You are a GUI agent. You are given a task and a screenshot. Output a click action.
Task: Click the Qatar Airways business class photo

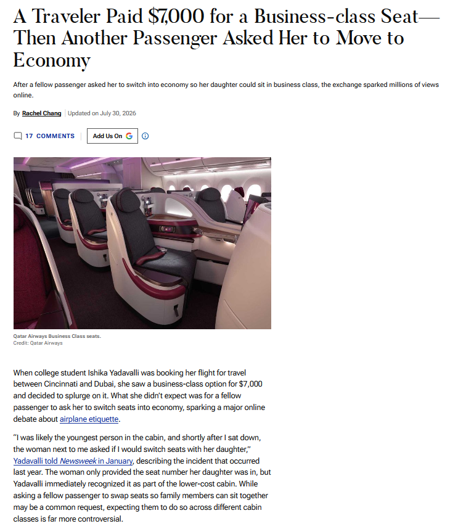pyautogui.click(x=142, y=243)
